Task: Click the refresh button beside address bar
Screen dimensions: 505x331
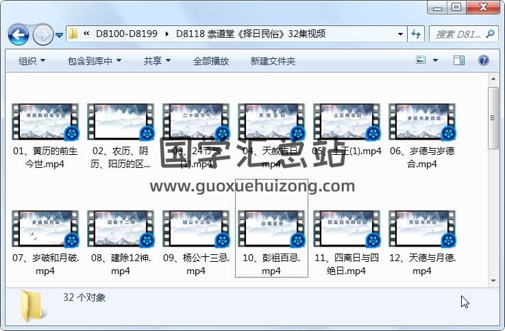Action: coord(416,34)
